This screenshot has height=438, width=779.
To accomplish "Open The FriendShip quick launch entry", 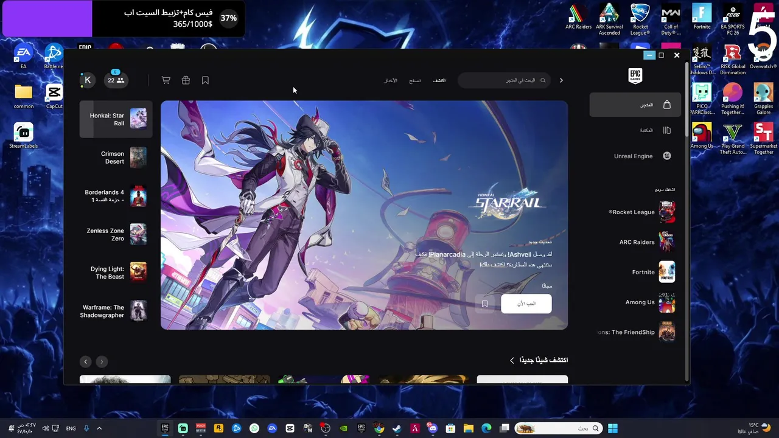I will coord(637,332).
